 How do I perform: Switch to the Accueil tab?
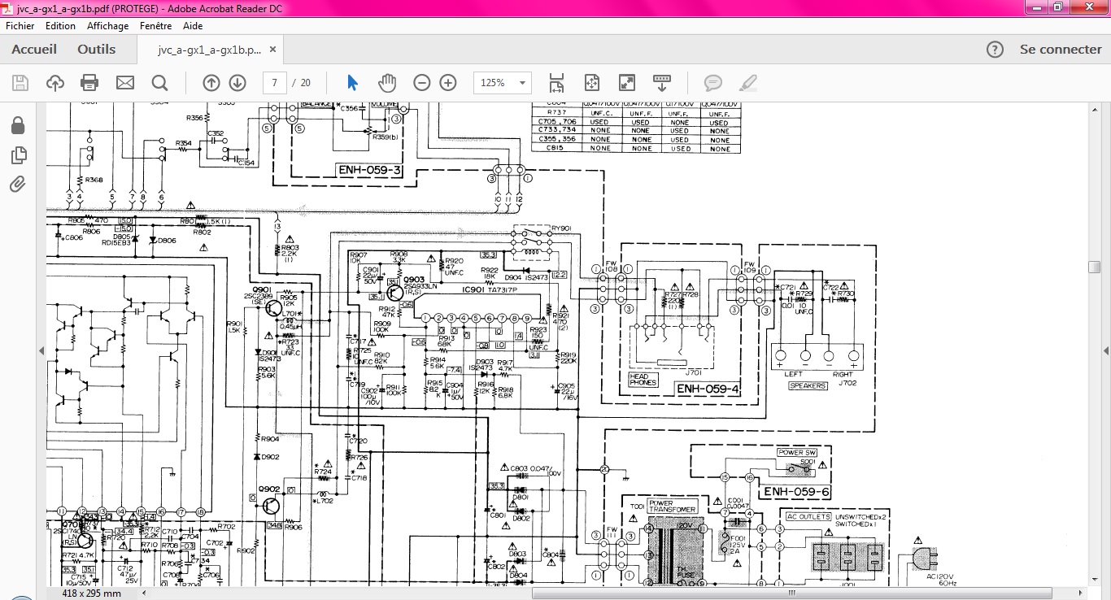click(x=34, y=50)
